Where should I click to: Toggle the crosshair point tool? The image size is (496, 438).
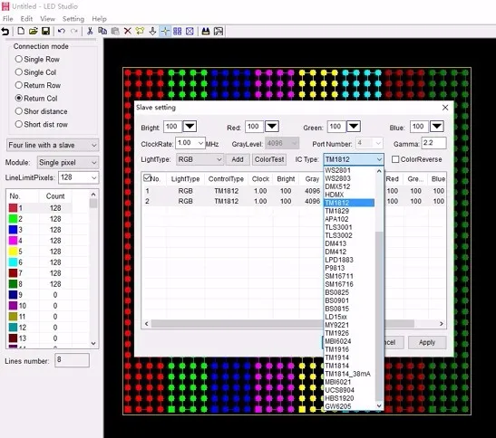click(x=165, y=31)
